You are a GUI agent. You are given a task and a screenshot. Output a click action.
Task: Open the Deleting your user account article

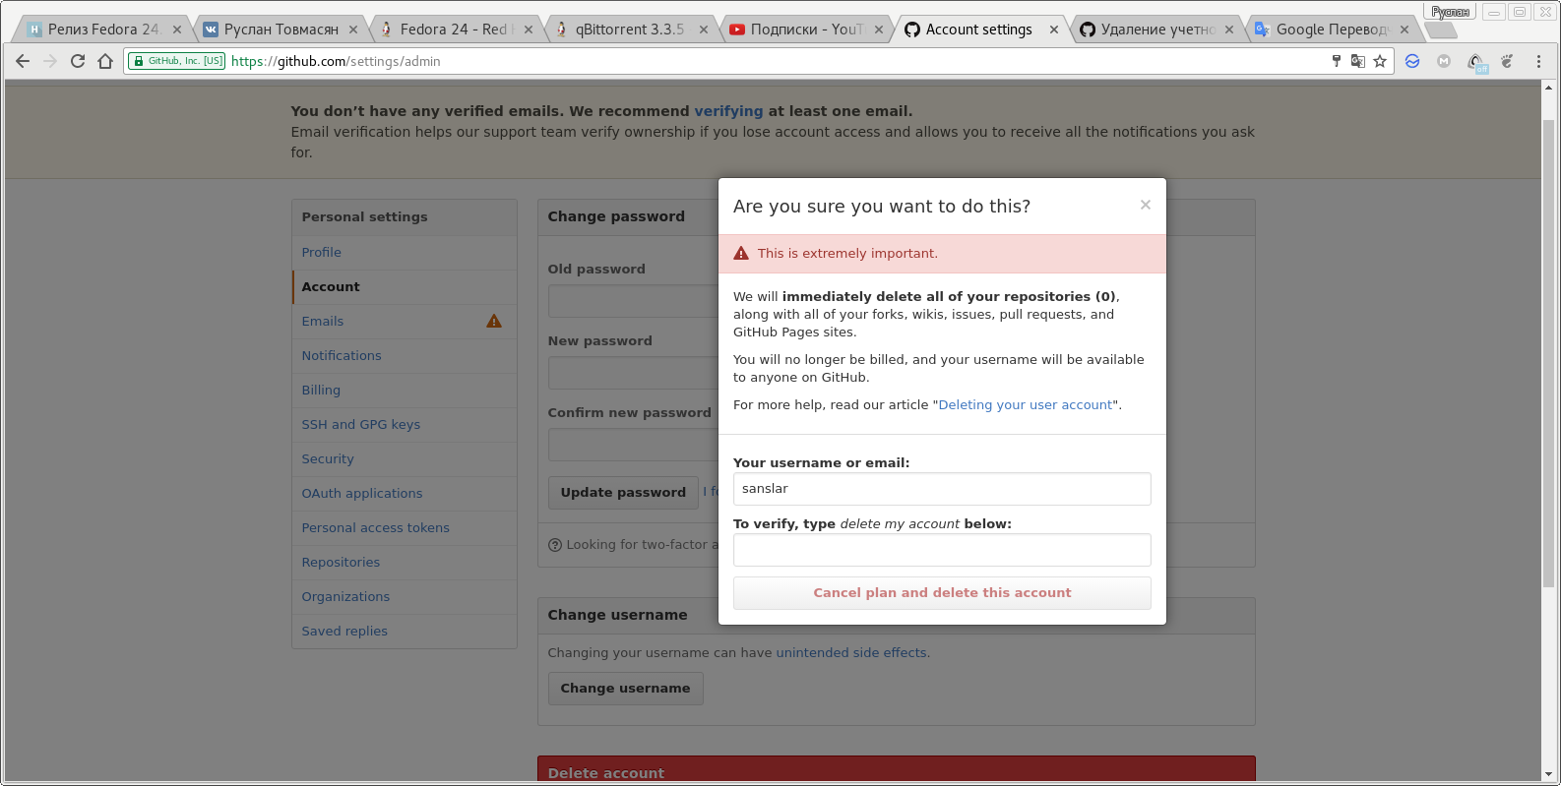click(x=1025, y=405)
